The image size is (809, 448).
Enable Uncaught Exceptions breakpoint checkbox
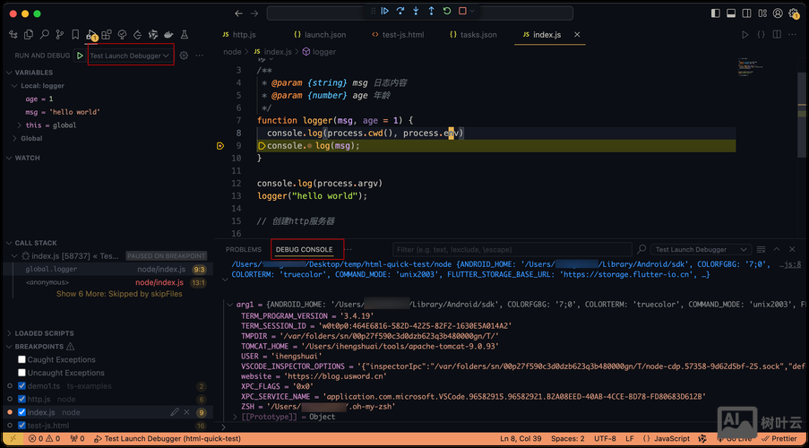22,373
